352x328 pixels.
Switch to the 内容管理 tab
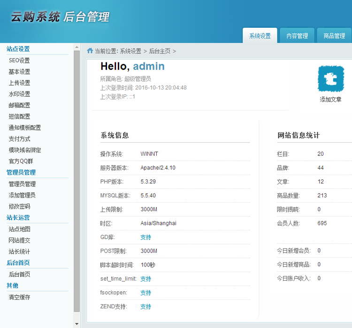(x=297, y=36)
